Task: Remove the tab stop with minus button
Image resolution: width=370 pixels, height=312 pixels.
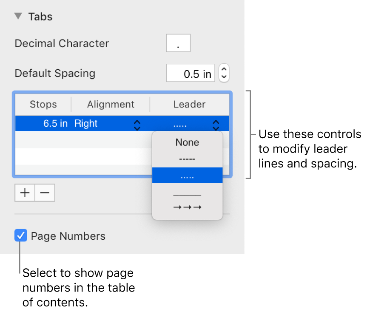Action: [45, 193]
